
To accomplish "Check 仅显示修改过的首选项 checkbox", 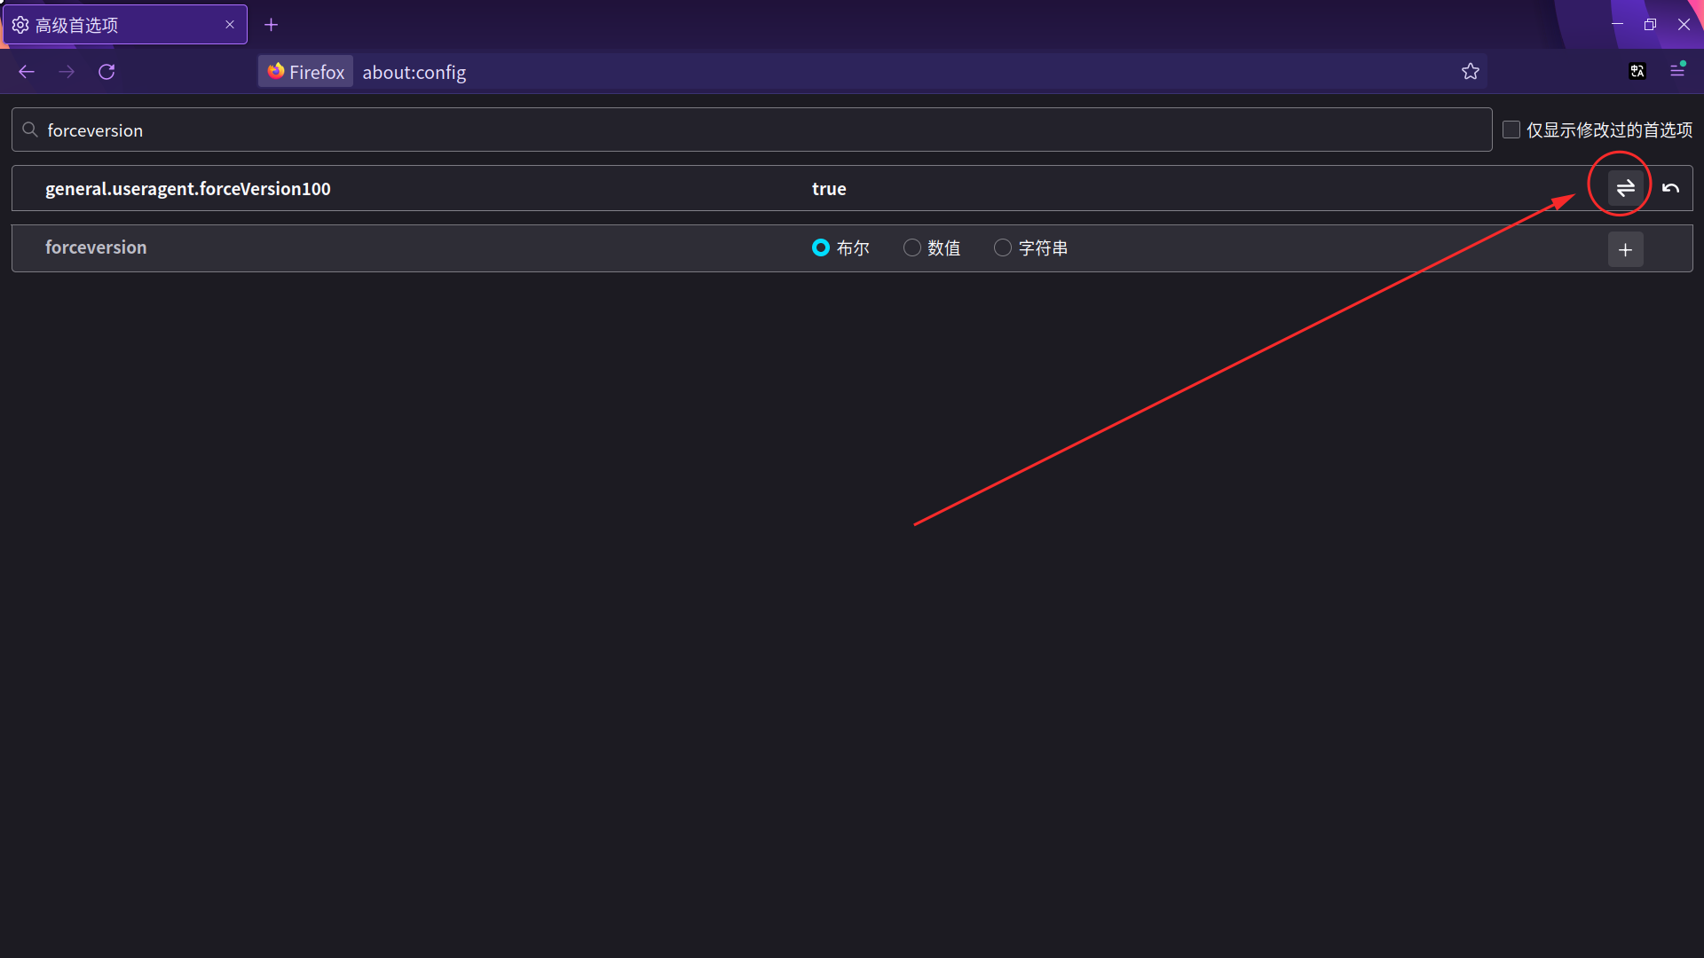I will (x=1511, y=130).
